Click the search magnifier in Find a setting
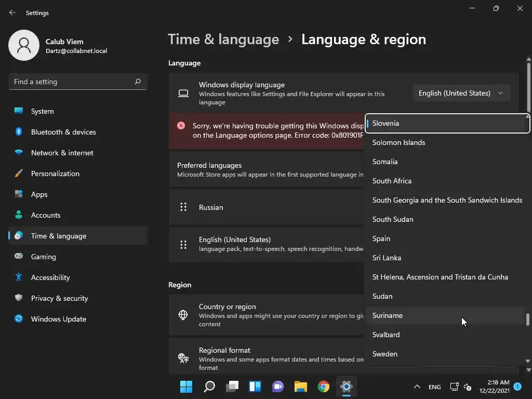The image size is (532, 399). pos(137,82)
